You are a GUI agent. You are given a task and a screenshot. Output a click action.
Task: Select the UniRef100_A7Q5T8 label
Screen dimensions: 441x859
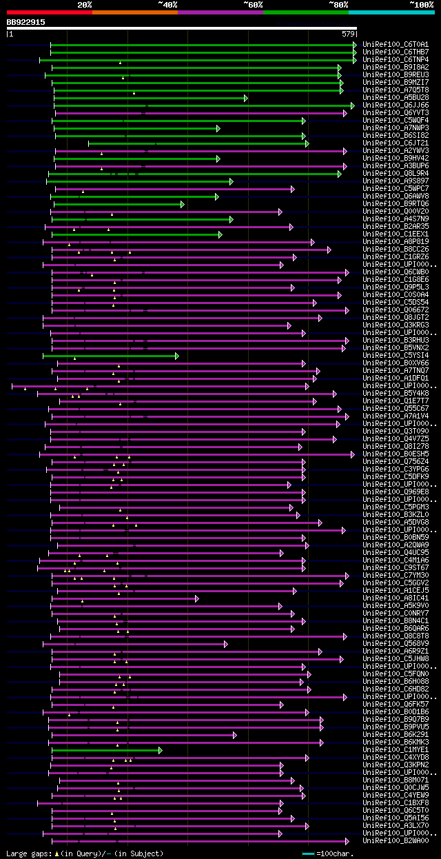coord(396,90)
